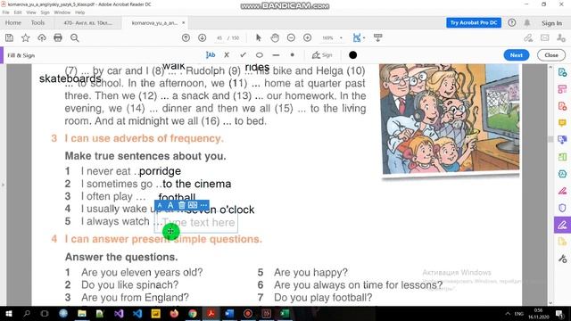Screen dimensions: 571x321
Task: Go to previous page arrow
Action: (186, 37)
